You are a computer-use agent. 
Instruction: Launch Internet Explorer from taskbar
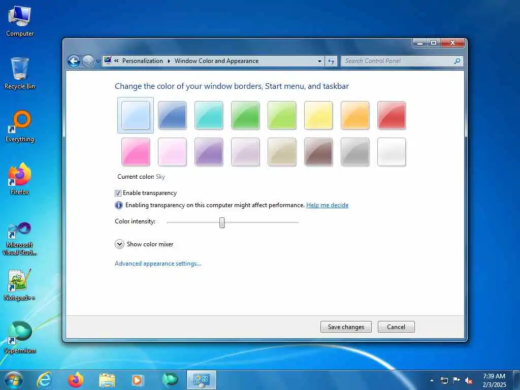pos(44,380)
